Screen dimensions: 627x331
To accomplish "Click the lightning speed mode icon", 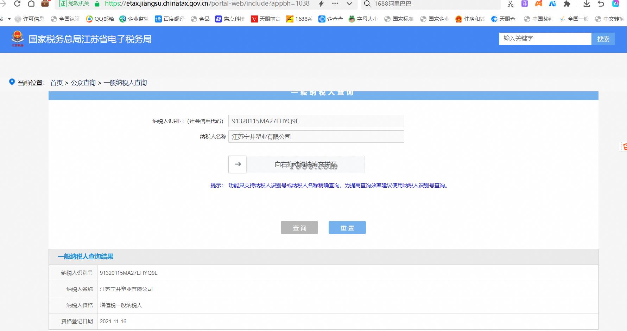I will (x=321, y=4).
